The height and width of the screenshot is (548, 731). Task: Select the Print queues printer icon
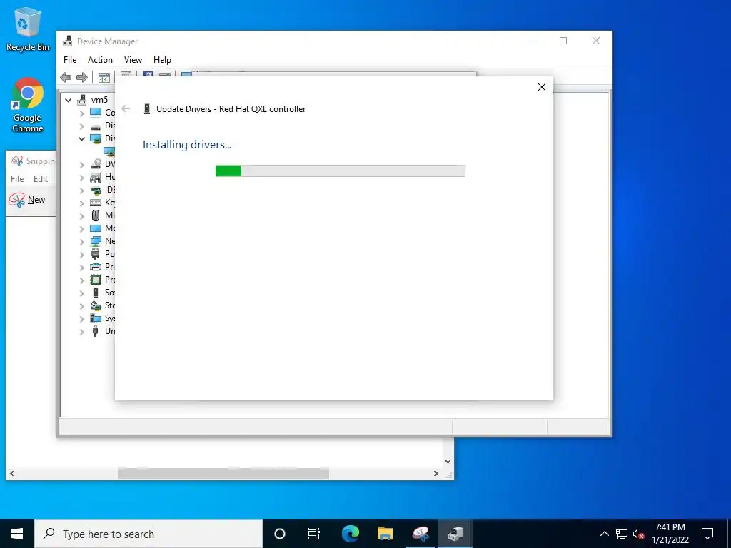pyautogui.click(x=96, y=267)
